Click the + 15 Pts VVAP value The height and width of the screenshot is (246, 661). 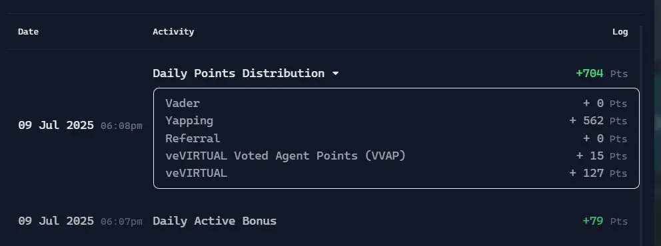(602, 156)
